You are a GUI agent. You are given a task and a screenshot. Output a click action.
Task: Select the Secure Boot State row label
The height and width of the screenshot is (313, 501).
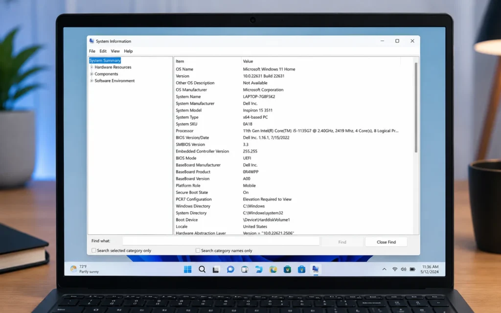coord(192,192)
